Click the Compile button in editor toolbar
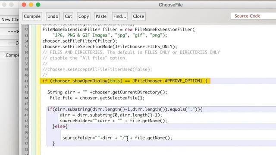Viewport: 276px width, 155px height. pyautogui.click(x=32, y=16)
